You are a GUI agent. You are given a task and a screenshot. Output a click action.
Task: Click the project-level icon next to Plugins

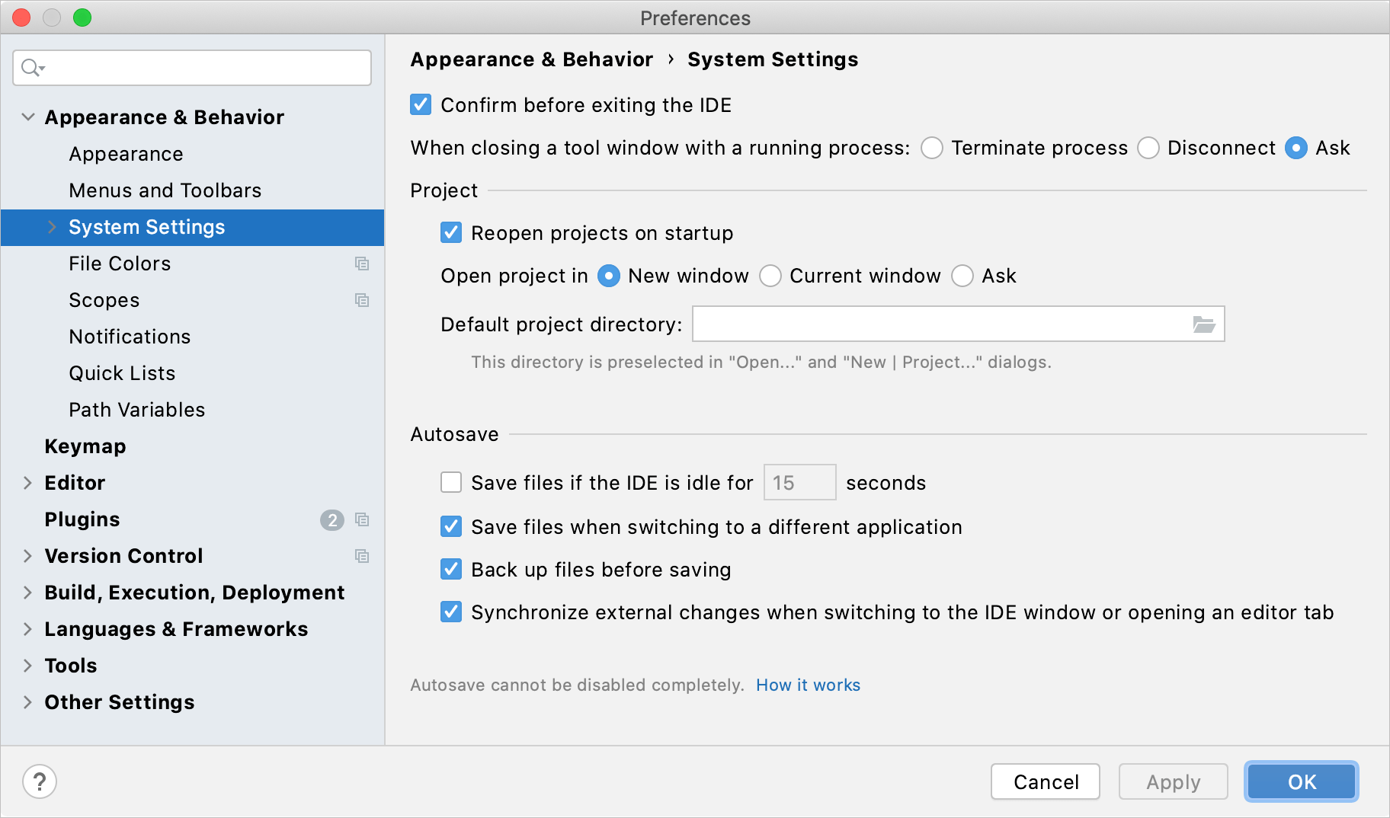(362, 519)
